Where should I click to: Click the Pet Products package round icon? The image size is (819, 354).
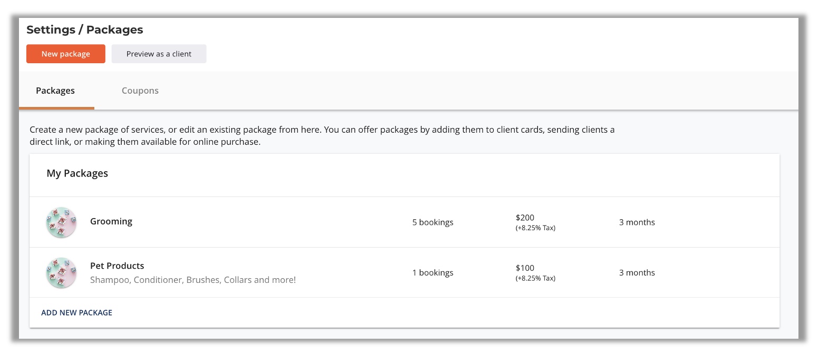[61, 273]
